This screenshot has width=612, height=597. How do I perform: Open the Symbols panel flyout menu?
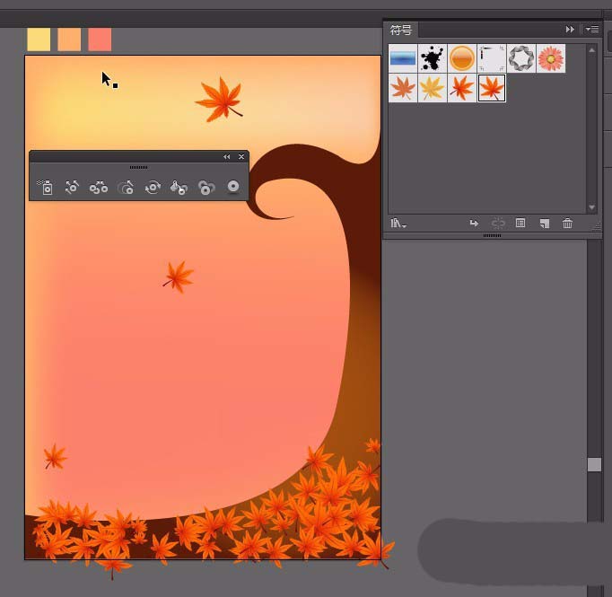coord(592,29)
